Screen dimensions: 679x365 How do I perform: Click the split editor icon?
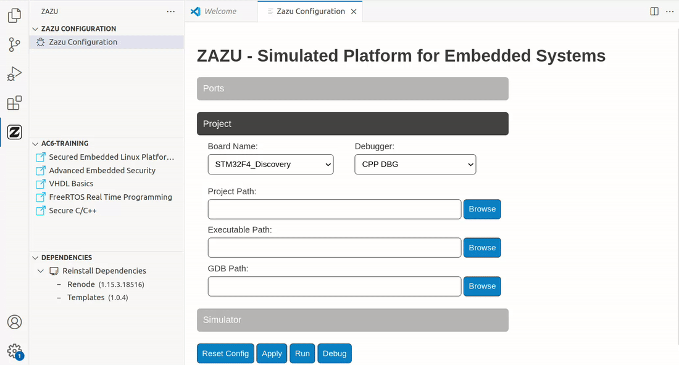coord(654,11)
